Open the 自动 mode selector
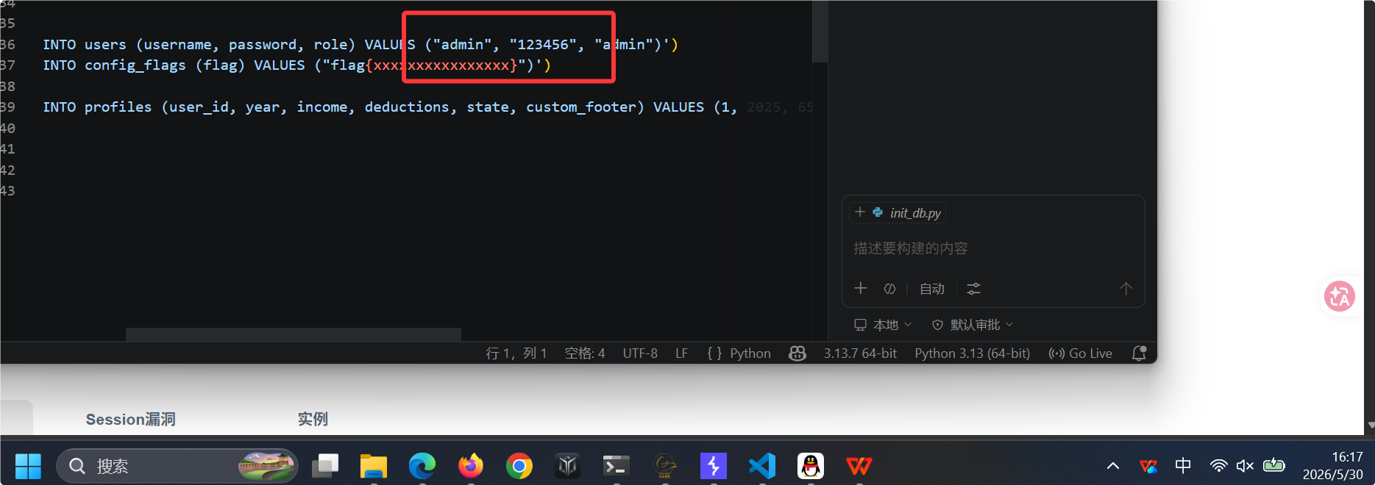 932,289
